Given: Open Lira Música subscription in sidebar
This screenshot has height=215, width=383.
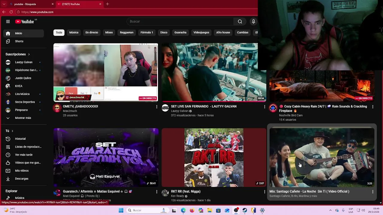Looking at the screenshot, I should pos(24,94).
